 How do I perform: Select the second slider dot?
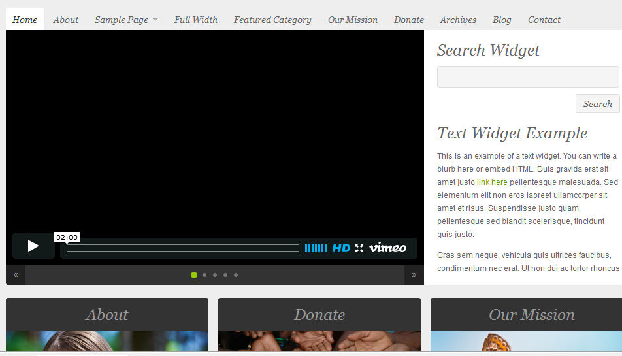click(x=205, y=275)
